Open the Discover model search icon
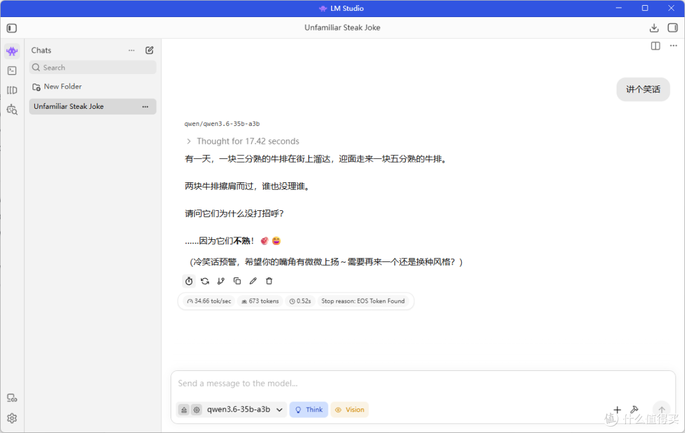685x433 pixels. (12, 110)
